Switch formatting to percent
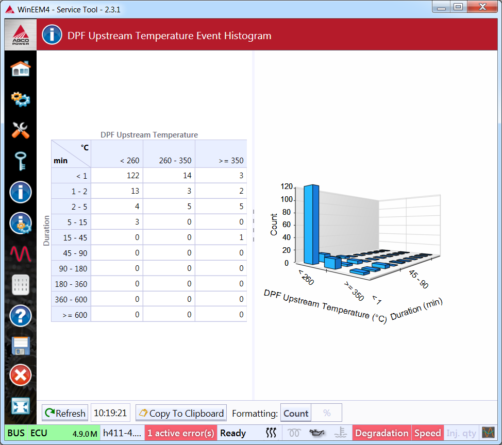 click(327, 413)
